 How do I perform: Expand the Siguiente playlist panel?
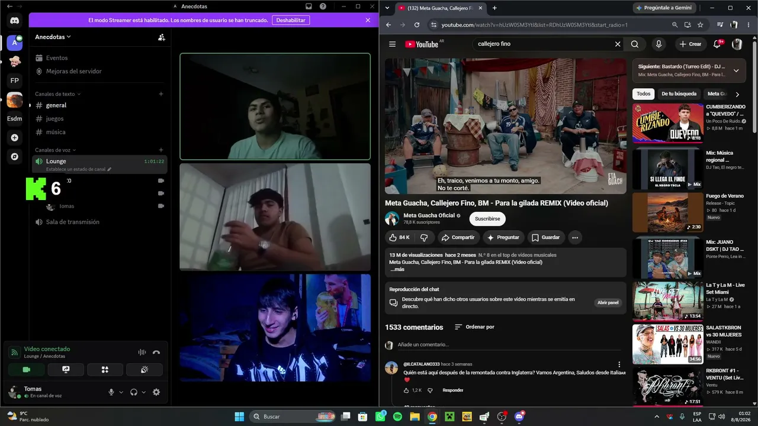[x=736, y=70]
